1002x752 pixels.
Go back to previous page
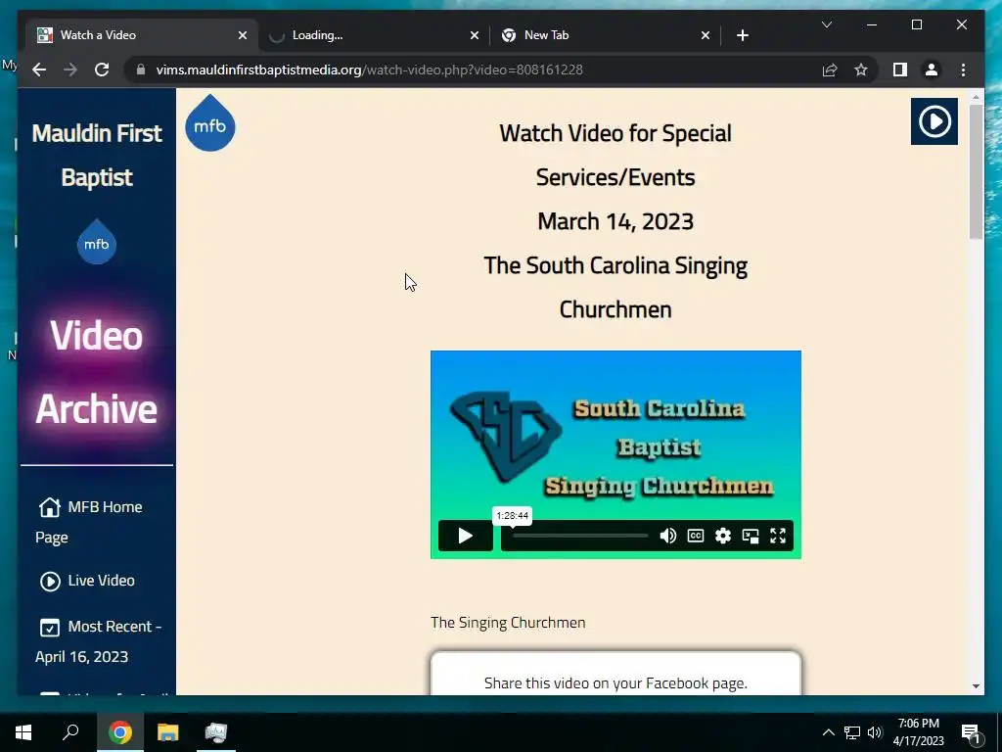pyautogui.click(x=39, y=70)
